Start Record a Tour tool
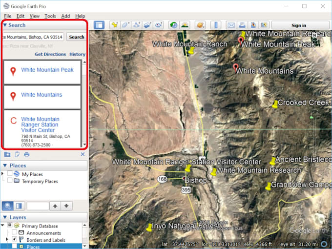 click(x=158, y=25)
